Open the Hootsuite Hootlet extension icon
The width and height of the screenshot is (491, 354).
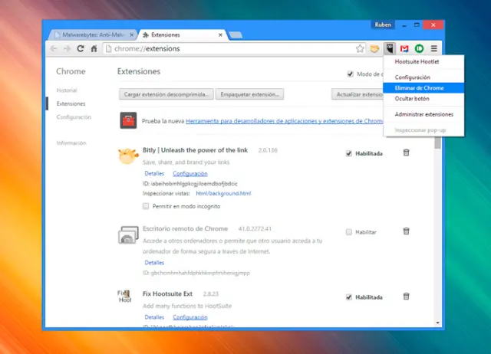click(390, 48)
